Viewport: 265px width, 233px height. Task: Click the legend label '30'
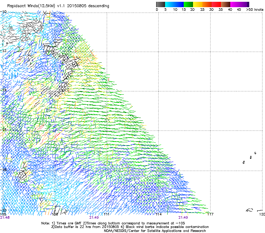[x=211, y=10]
